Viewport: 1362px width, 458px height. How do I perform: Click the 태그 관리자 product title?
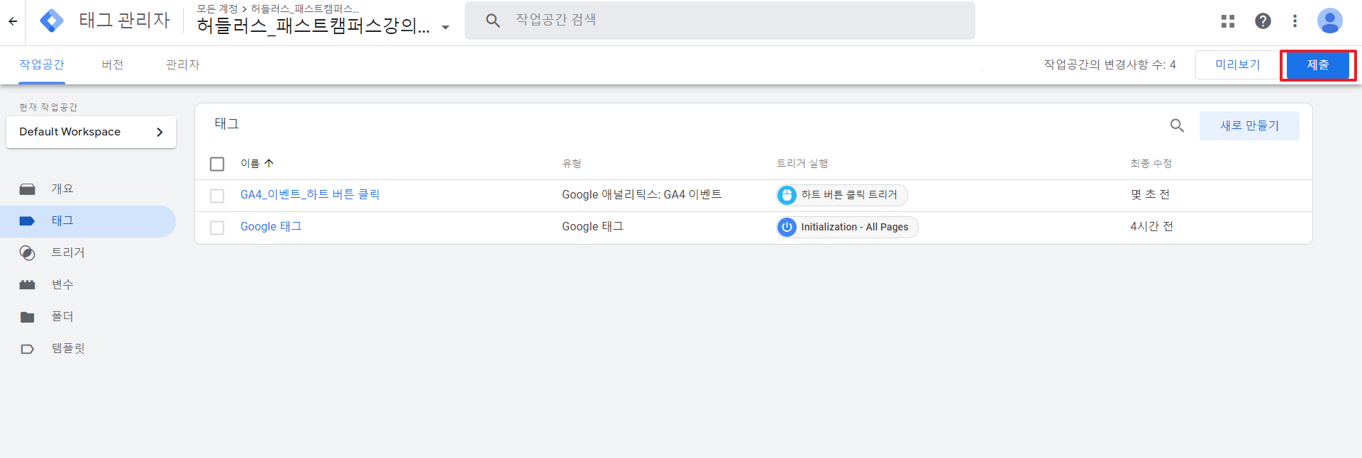pyautogui.click(x=124, y=20)
